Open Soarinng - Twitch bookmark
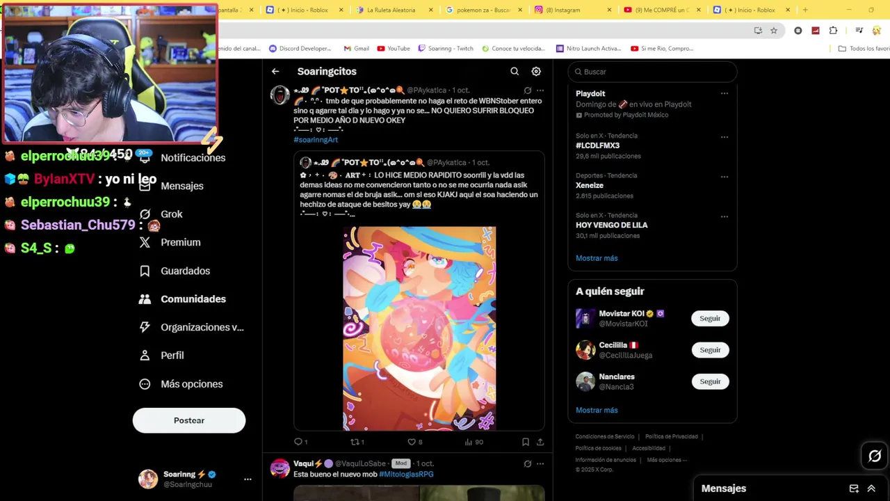The image size is (890, 501). [x=446, y=49]
